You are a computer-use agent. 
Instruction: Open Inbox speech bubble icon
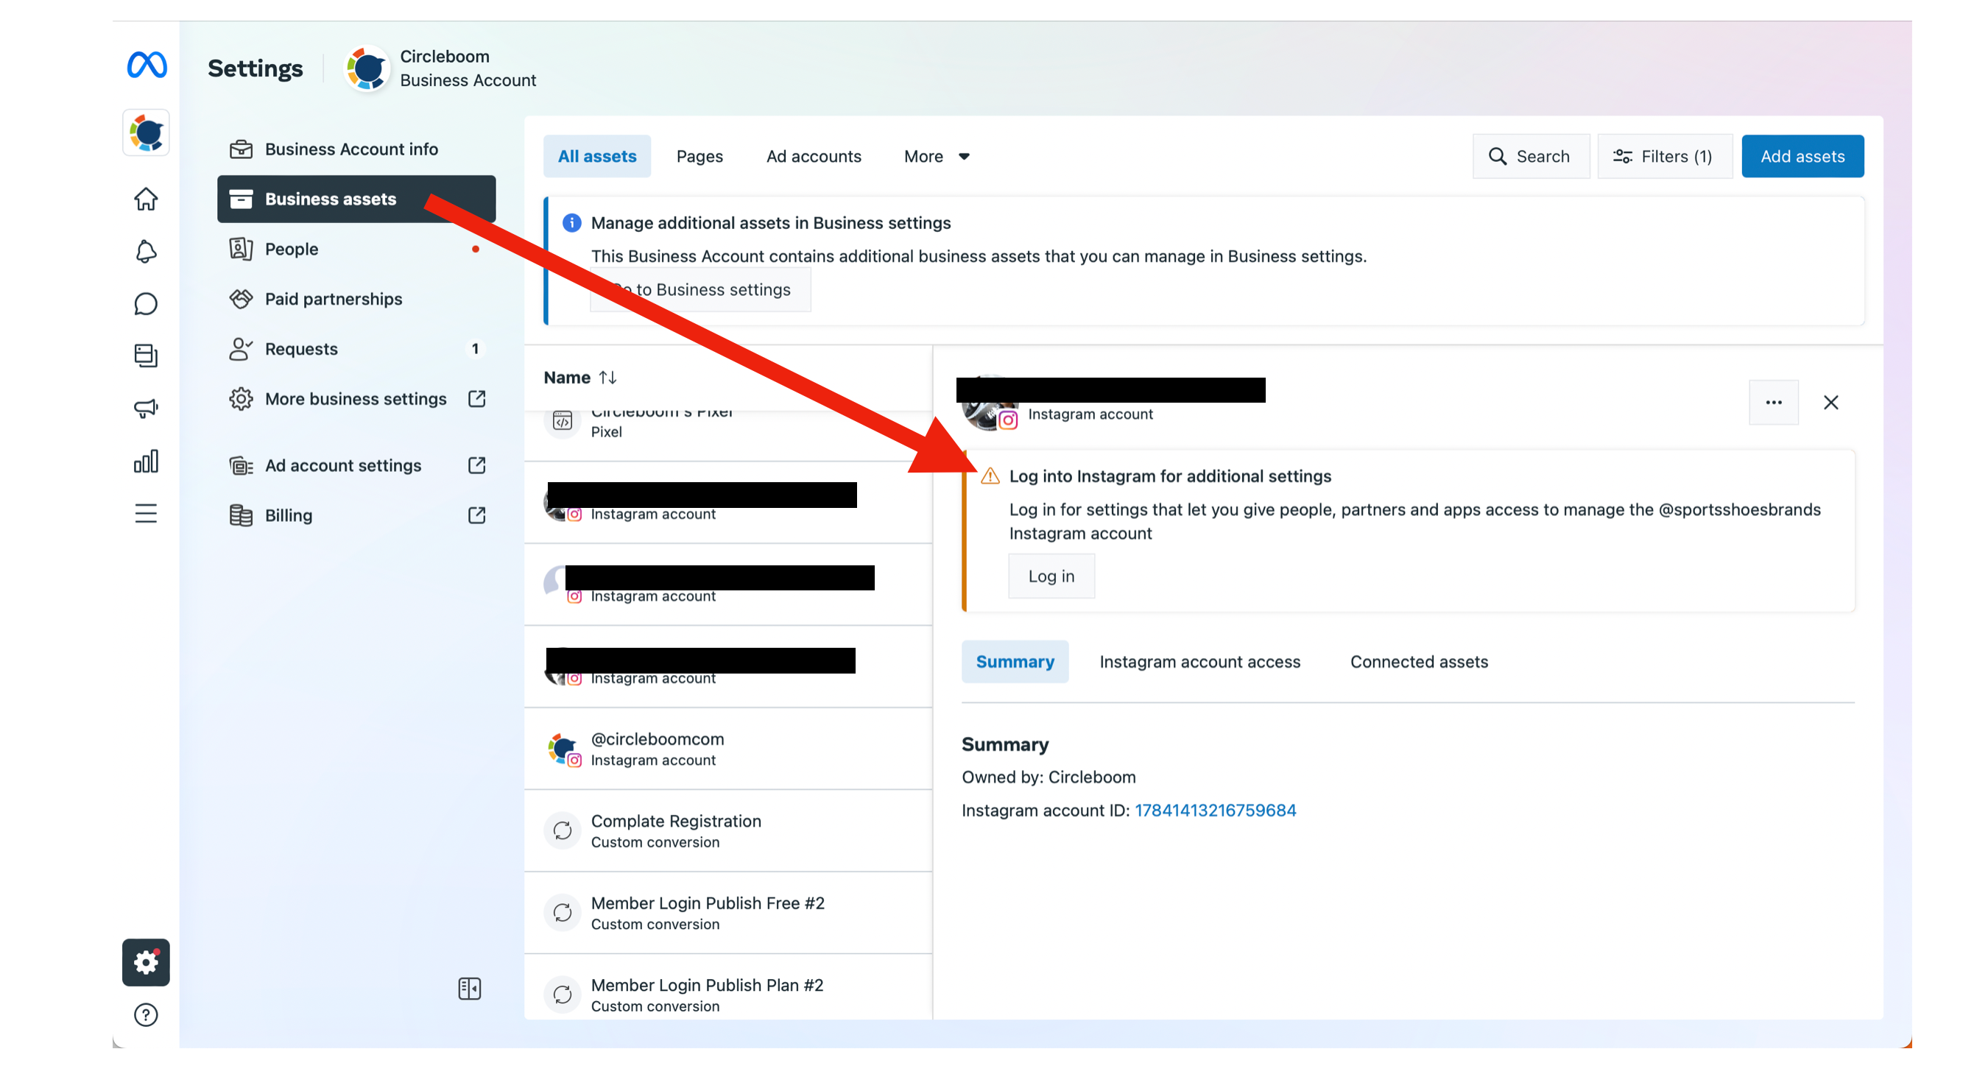pos(147,304)
